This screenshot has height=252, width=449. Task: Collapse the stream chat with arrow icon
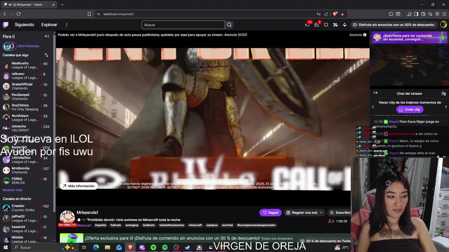pos(376,93)
